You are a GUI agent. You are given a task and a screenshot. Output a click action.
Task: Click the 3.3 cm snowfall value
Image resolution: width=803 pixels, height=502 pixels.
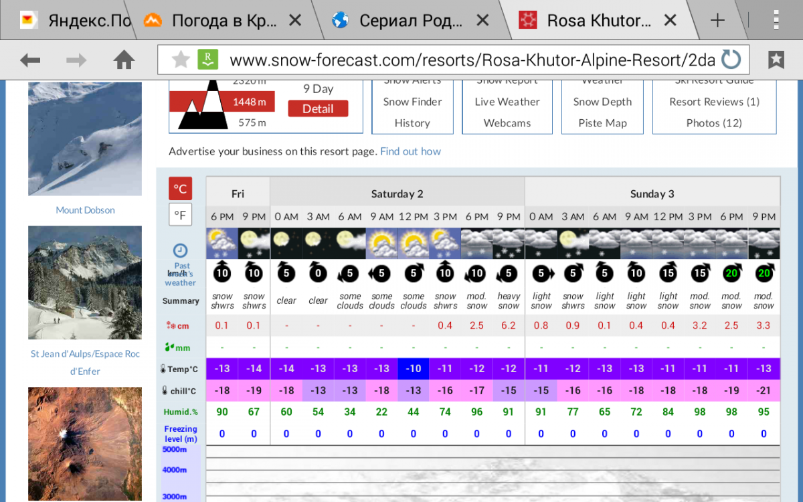point(764,326)
